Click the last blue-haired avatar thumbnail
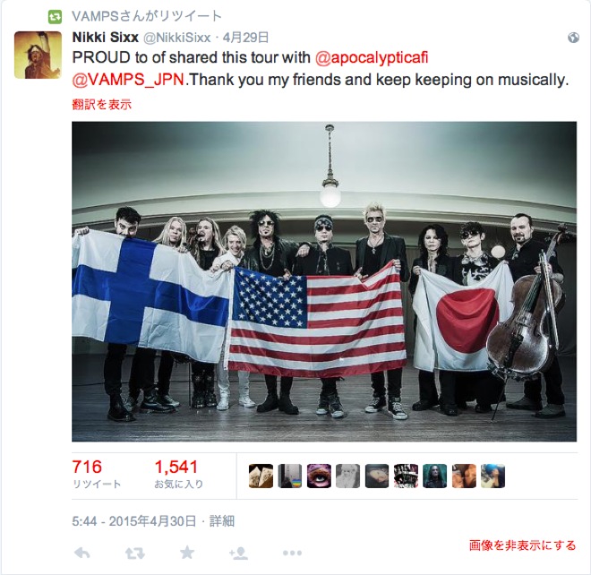Viewport: 591px width, 575px height. click(492, 476)
